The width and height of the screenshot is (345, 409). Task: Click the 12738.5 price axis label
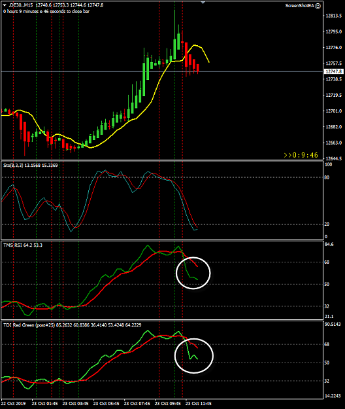coord(333,79)
